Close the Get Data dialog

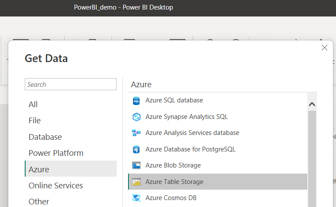click(324, 48)
